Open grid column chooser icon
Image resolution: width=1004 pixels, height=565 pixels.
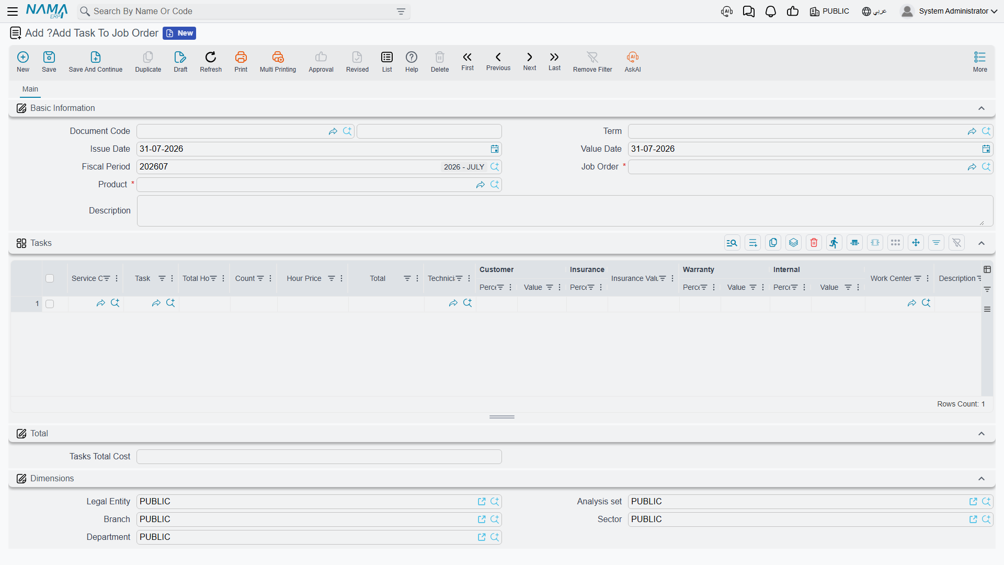pyautogui.click(x=987, y=269)
